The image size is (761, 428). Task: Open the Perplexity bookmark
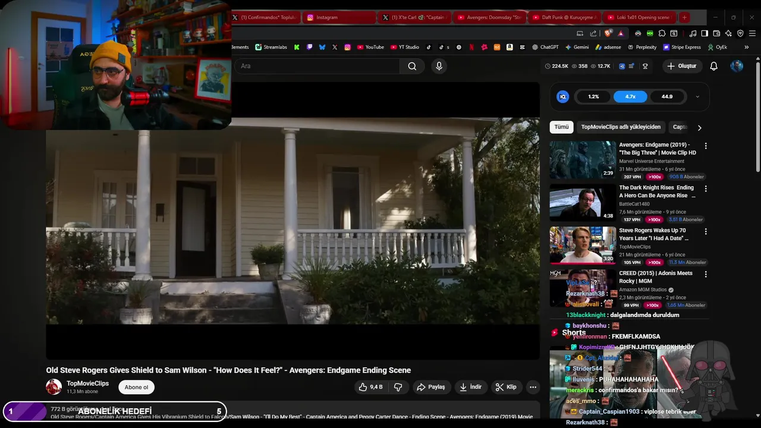tap(641, 47)
